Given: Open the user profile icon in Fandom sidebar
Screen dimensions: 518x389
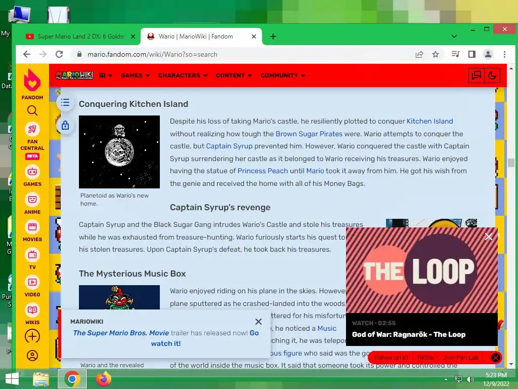Looking at the screenshot, I should [32, 356].
